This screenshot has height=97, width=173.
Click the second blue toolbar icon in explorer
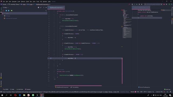[9, 11]
